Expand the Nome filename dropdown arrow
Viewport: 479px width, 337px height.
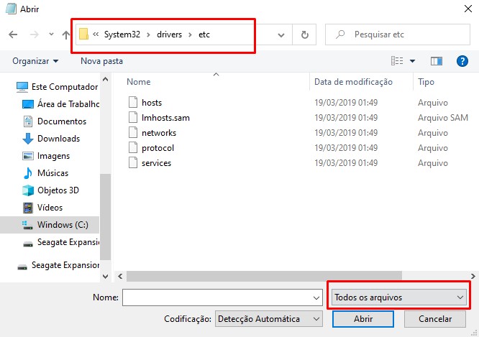pyautogui.click(x=316, y=297)
